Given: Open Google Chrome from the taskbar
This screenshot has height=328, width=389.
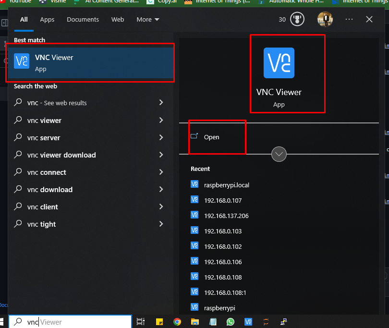Looking at the screenshot, I should [177, 321].
